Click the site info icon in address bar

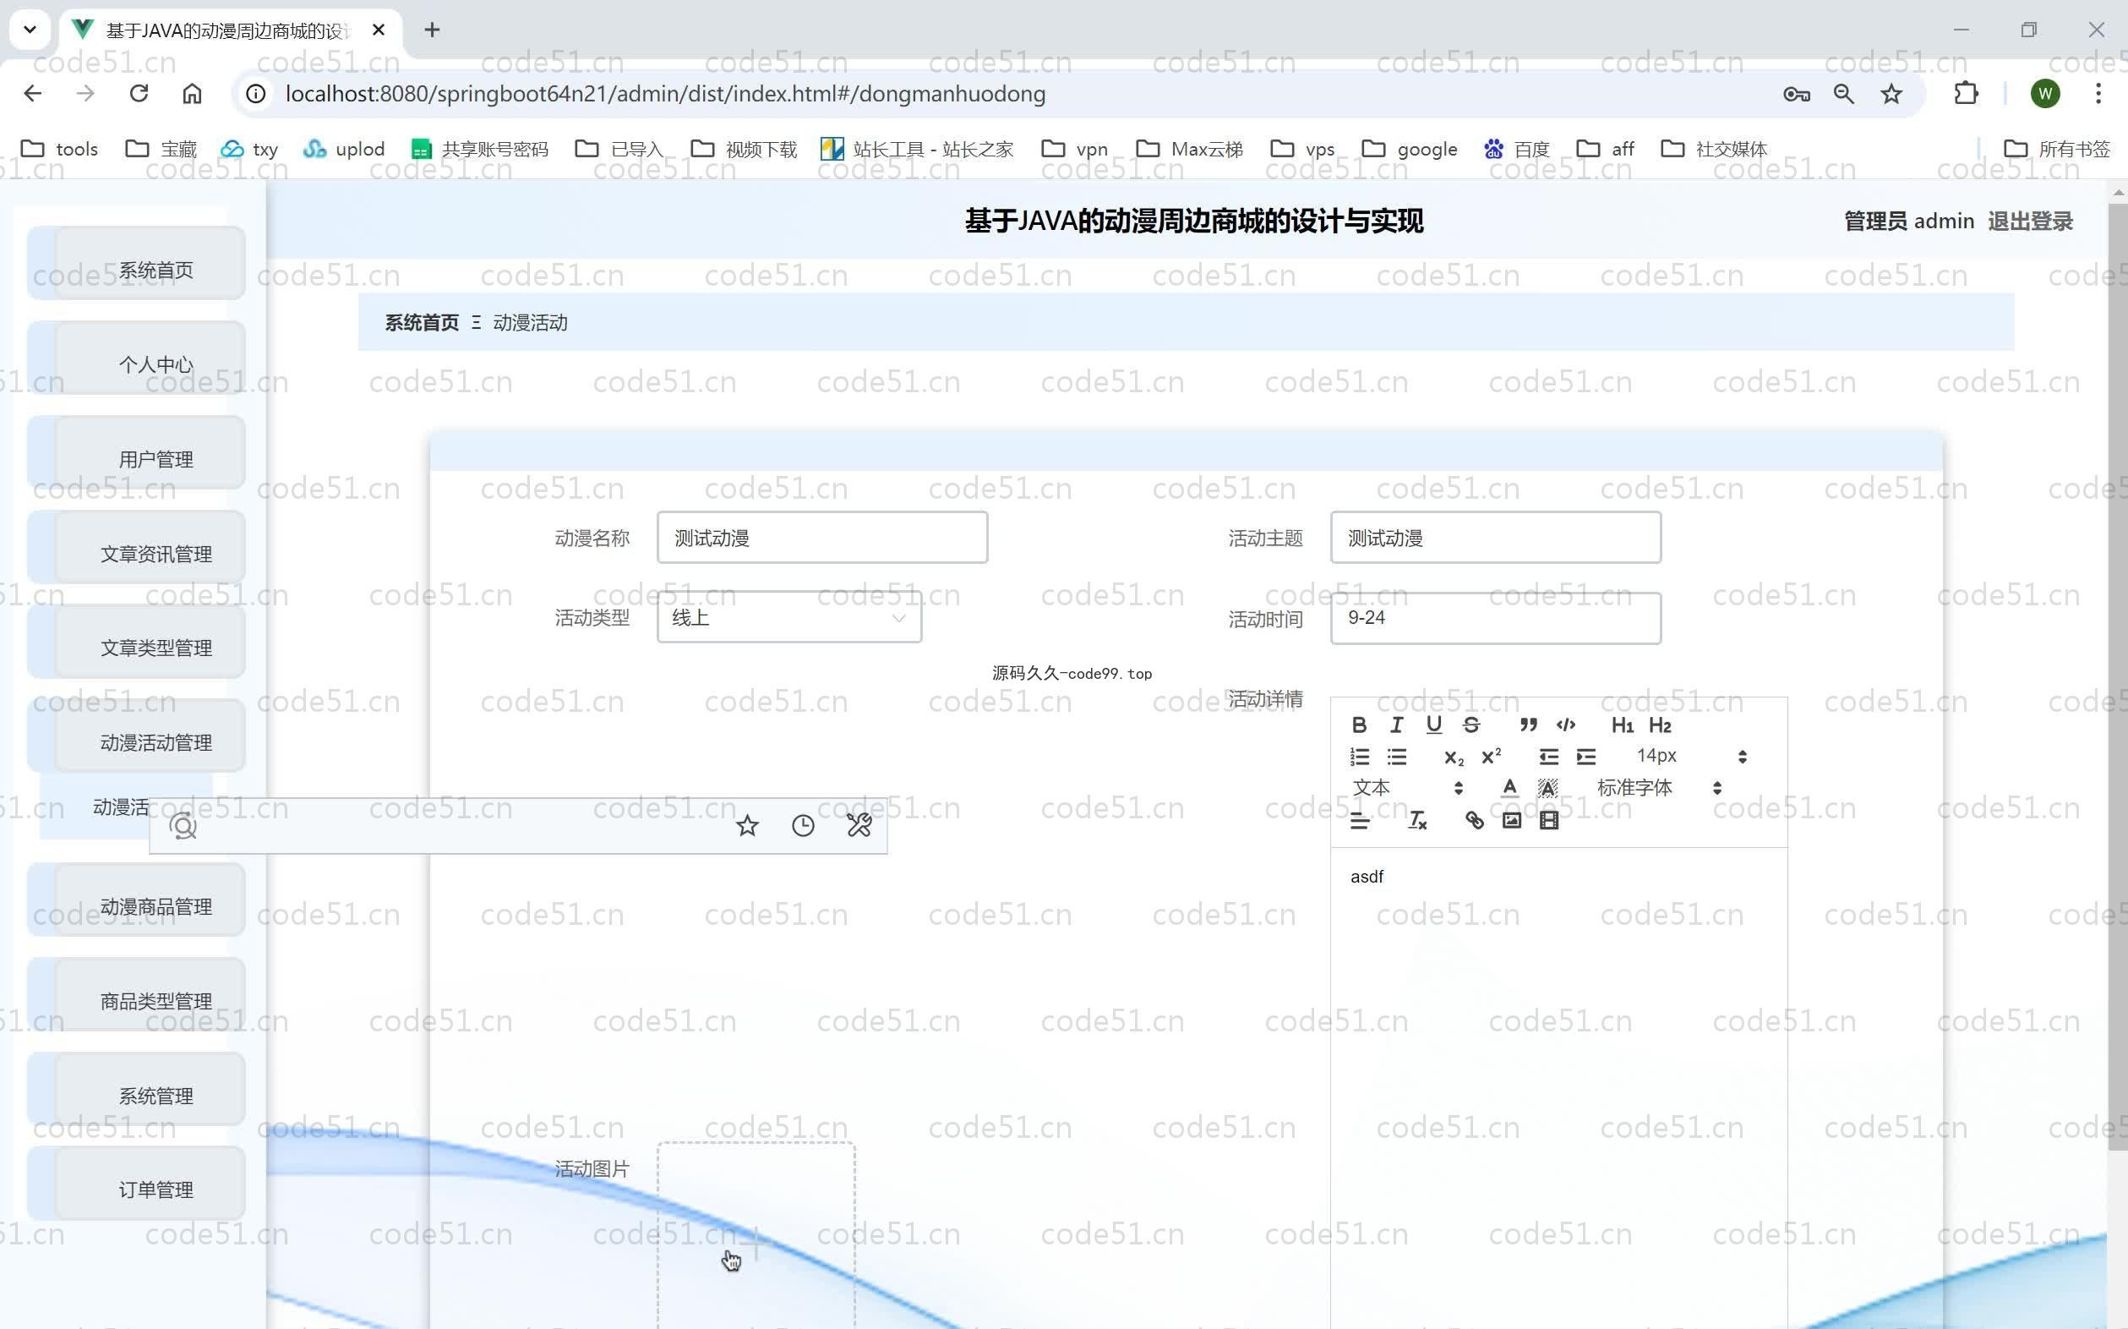(x=256, y=93)
